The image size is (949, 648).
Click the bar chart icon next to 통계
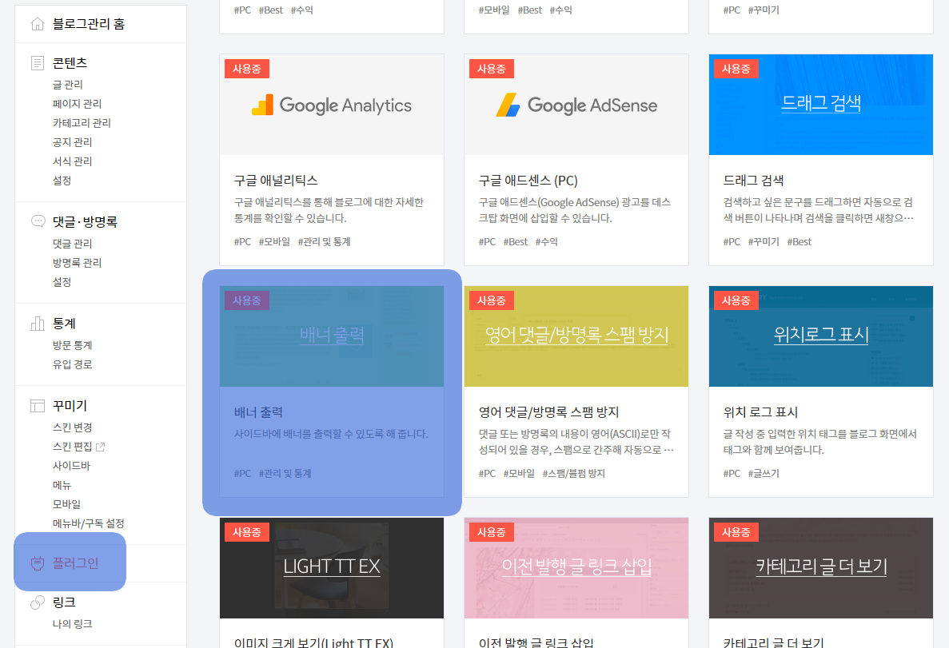[x=38, y=324]
